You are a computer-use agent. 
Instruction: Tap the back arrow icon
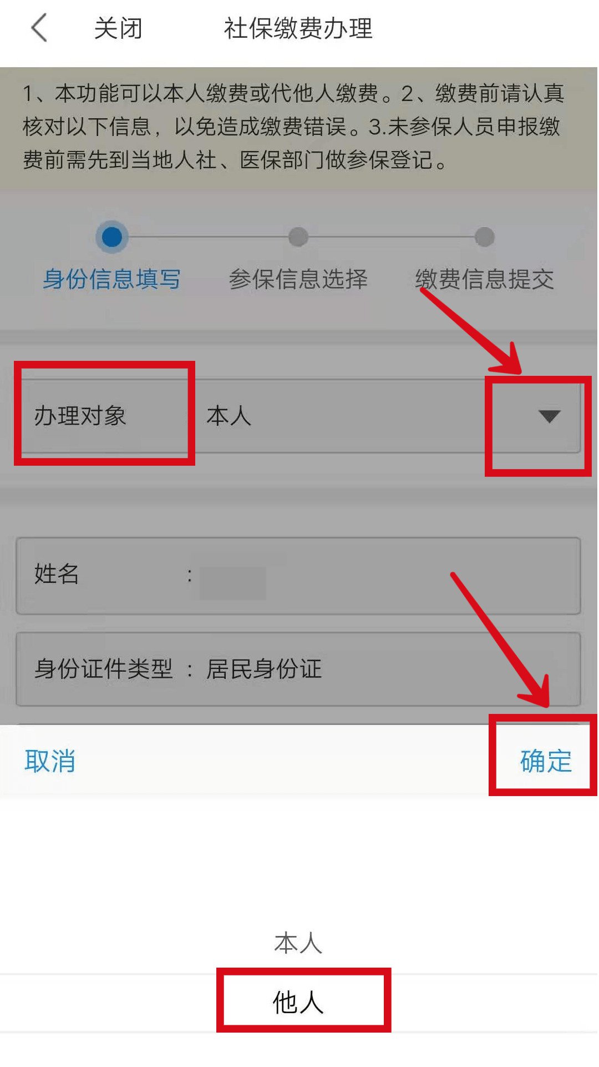[39, 28]
